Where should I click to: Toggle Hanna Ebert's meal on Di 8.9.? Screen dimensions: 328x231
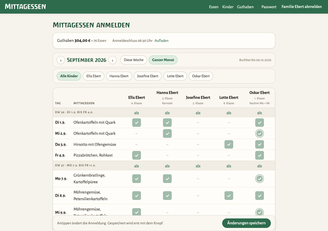click(167, 196)
